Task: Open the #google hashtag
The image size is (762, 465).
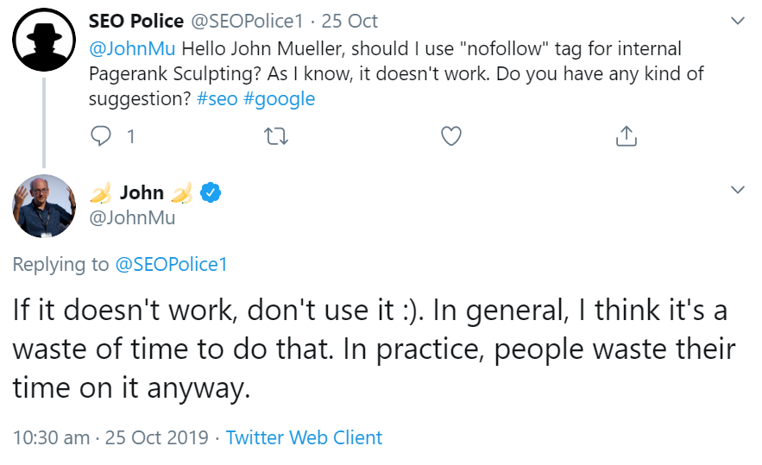Action: [280, 98]
